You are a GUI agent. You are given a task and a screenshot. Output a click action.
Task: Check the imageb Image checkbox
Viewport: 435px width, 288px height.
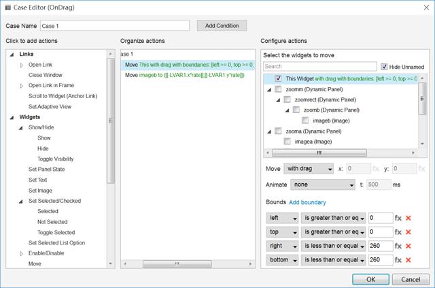point(305,121)
